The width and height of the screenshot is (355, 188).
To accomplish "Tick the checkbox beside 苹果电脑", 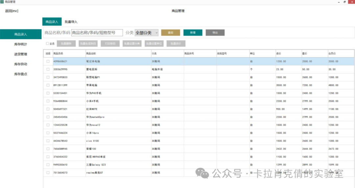I will click(48, 85).
